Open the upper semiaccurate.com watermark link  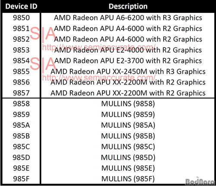coord(99,47)
